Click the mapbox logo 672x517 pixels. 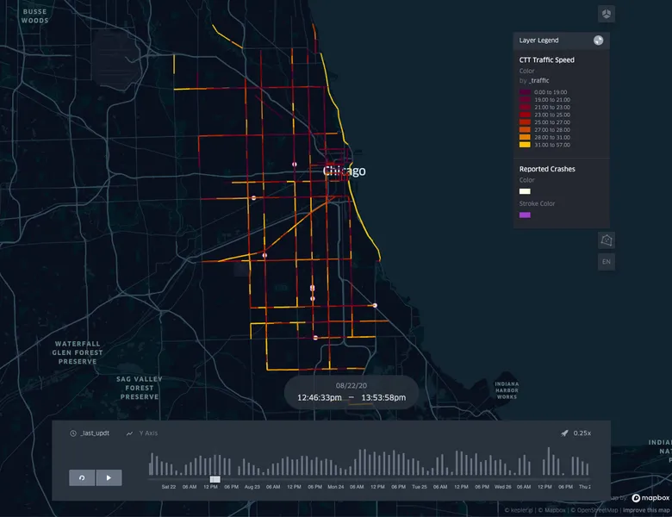tap(650, 498)
